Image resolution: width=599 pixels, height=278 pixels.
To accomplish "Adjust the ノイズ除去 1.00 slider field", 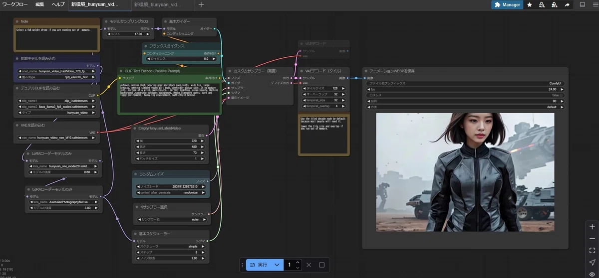I will (x=170, y=259).
